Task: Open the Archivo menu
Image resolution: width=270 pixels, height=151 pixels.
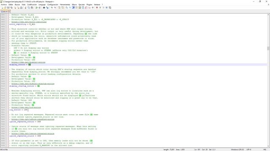Action: click(4, 5)
